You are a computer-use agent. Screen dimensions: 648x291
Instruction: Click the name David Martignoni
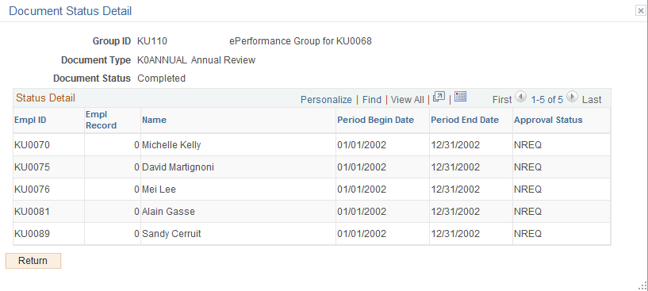(x=178, y=167)
